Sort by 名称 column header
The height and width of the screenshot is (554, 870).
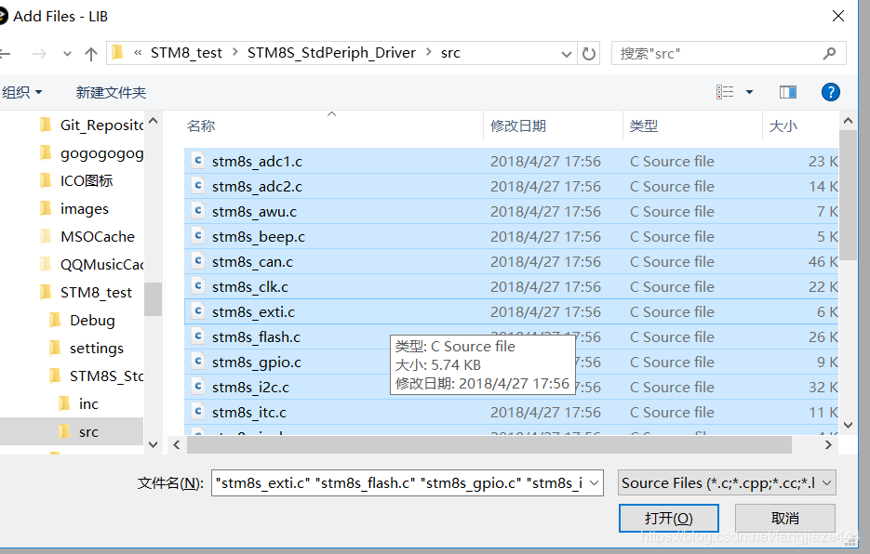pos(333,126)
